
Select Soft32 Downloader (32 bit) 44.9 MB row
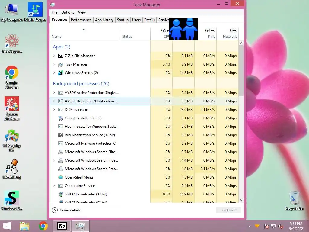tap(144, 194)
